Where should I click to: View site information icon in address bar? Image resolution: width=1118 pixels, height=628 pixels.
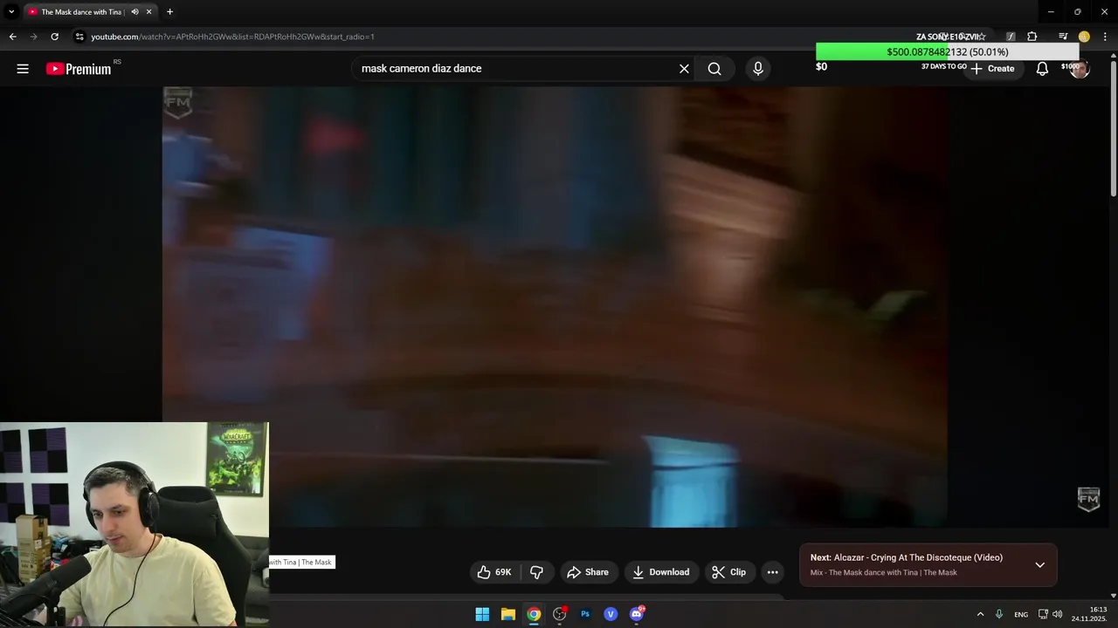pyautogui.click(x=79, y=37)
